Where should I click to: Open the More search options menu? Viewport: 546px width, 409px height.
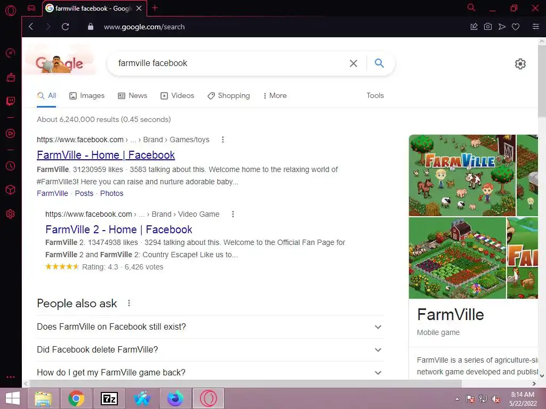[275, 96]
